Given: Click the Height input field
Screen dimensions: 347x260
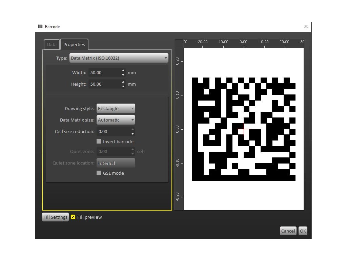Looking at the screenshot, I should pyautogui.click(x=105, y=84).
